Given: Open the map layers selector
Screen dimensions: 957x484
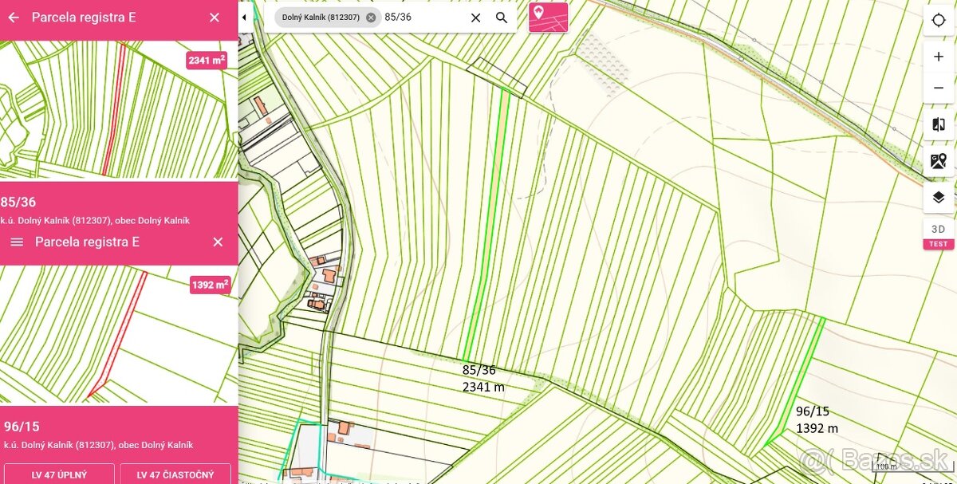Looking at the screenshot, I should (939, 198).
